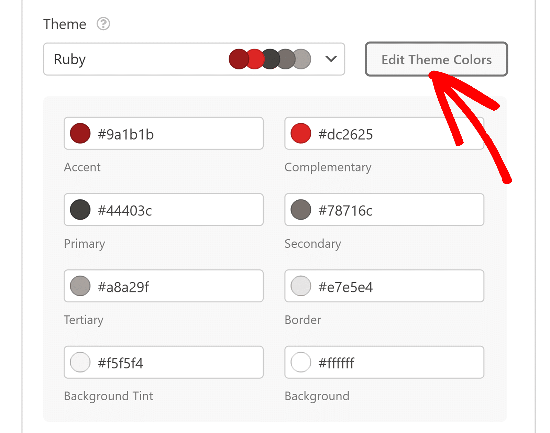The image size is (550, 433).
Task: Select the Border hex value #e7e5e4
Action: pyautogui.click(x=345, y=287)
